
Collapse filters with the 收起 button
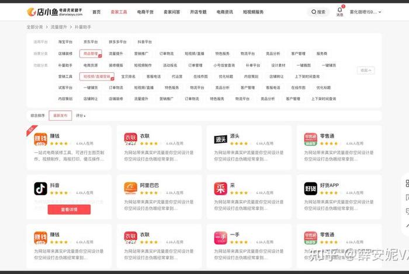[366, 71]
